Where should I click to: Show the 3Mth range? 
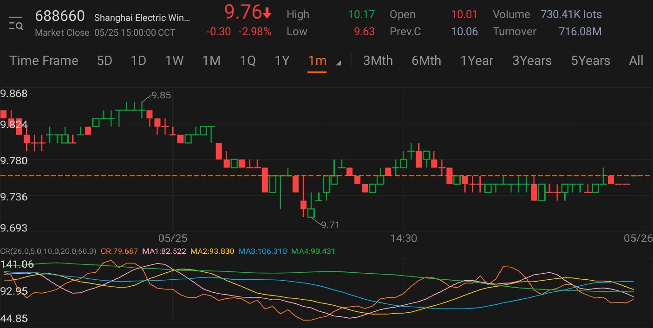378,61
